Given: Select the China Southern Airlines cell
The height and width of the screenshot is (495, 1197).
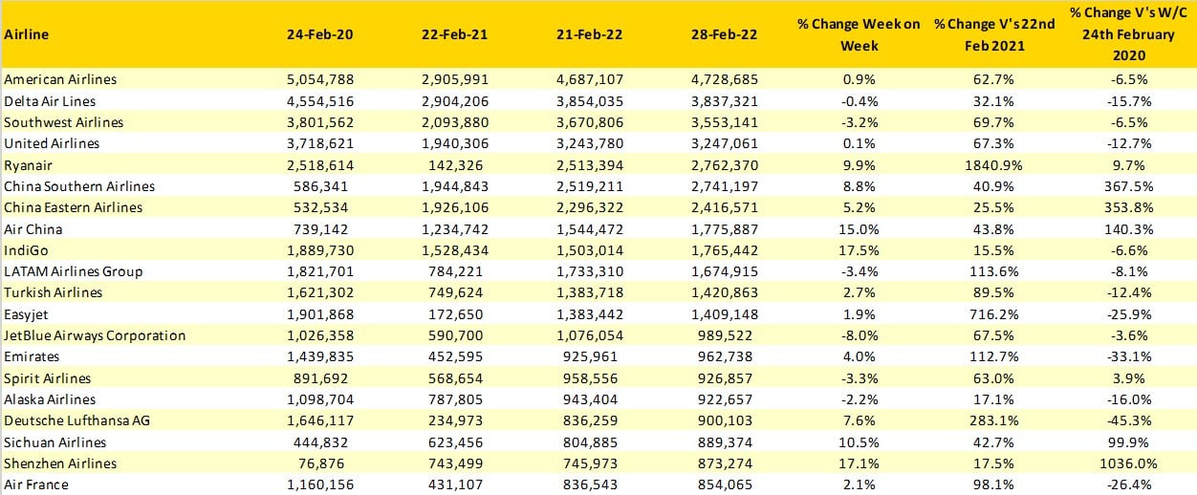Looking at the screenshot, I should point(73,185).
